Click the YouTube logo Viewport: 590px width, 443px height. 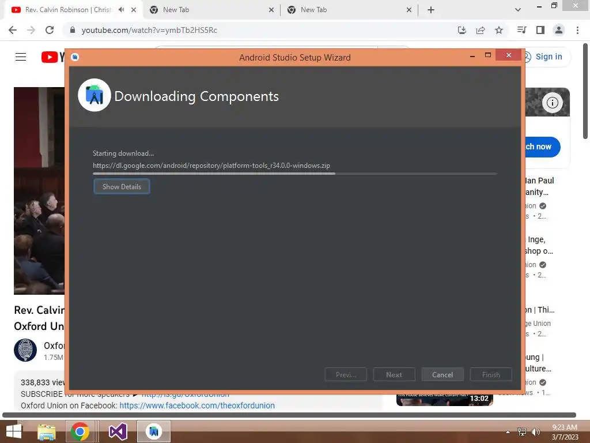pos(53,57)
